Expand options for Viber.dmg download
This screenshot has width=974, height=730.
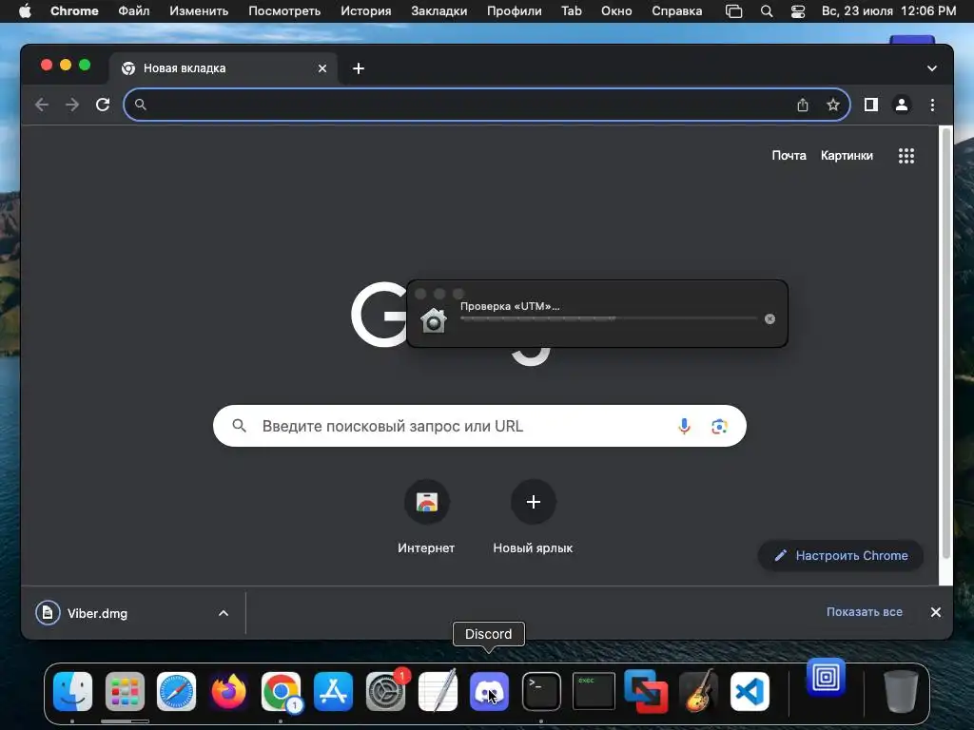click(x=224, y=613)
